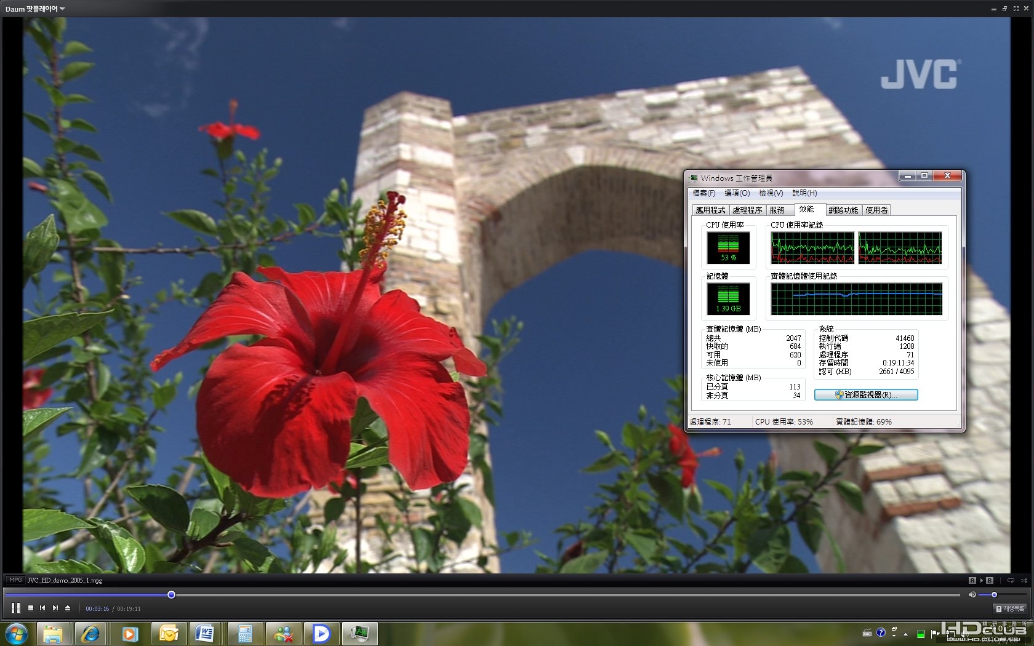Click the video seek bar handle
This screenshot has width=1034, height=646.
[x=171, y=594]
